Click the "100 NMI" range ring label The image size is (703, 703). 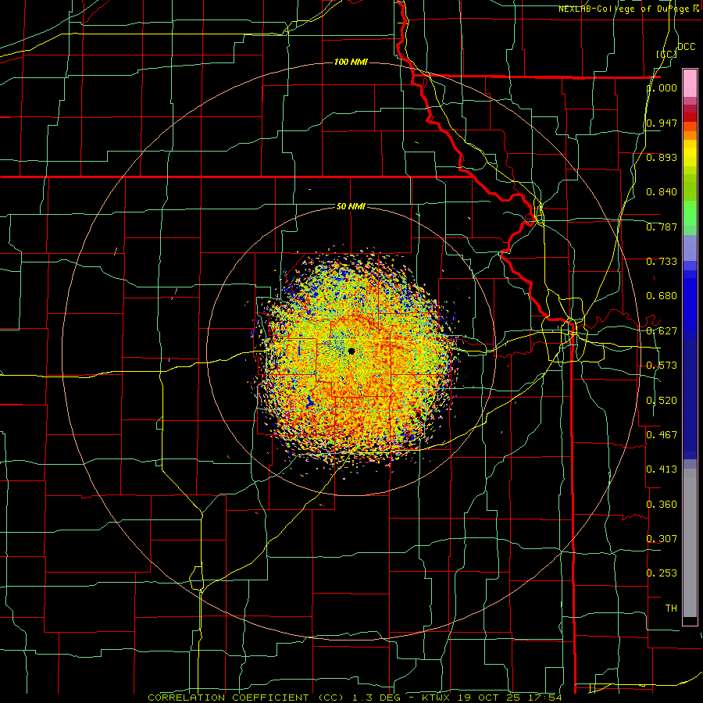(x=351, y=62)
